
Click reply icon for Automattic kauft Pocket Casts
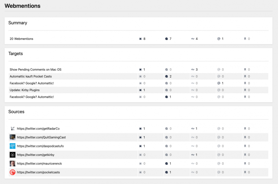click(x=166, y=76)
